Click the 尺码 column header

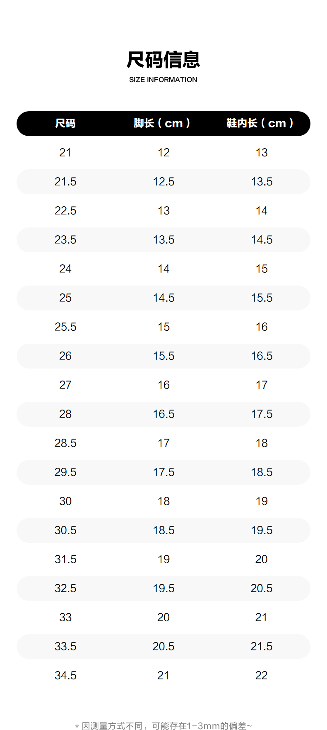pyautogui.click(x=65, y=123)
